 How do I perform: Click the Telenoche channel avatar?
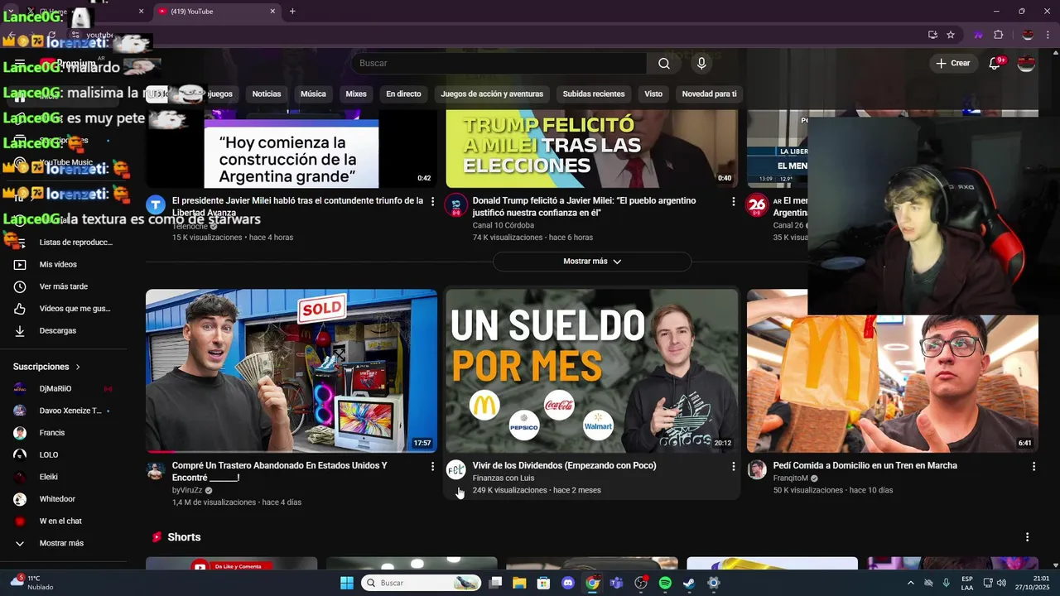156,205
